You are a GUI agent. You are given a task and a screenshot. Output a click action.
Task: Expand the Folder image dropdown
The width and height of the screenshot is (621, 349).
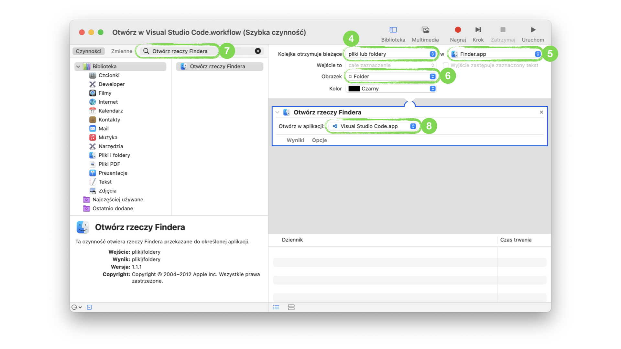pos(432,76)
